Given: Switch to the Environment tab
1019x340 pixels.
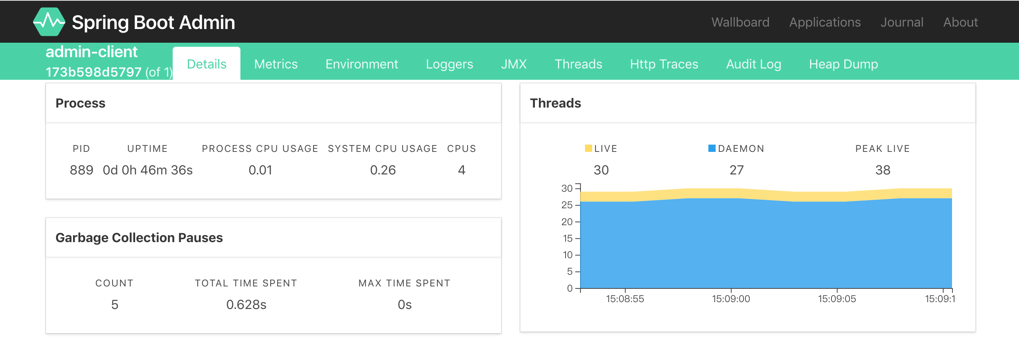Looking at the screenshot, I should [x=362, y=64].
